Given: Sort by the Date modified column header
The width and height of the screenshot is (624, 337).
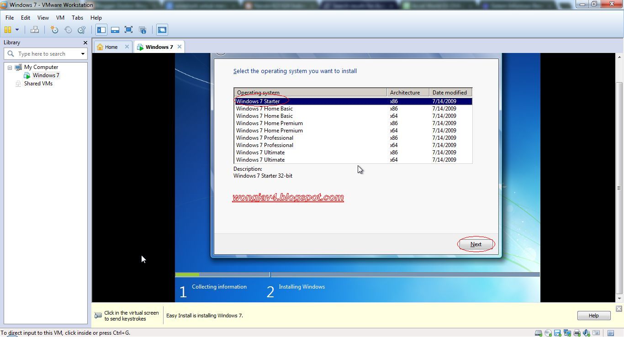Looking at the screenshot, I should coord(450,93).
